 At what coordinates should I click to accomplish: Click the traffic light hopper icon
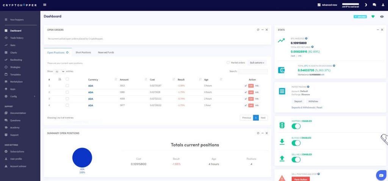click(282, 125)
